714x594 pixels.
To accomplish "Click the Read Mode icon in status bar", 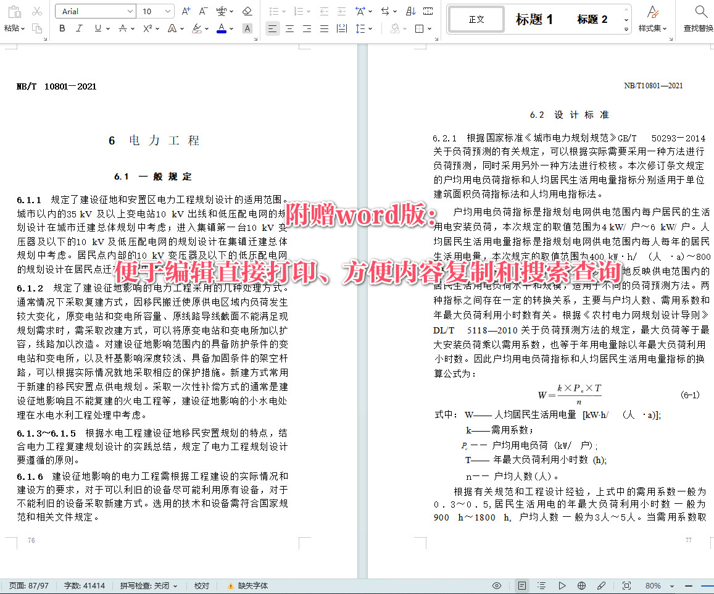I will pos(521,585).
